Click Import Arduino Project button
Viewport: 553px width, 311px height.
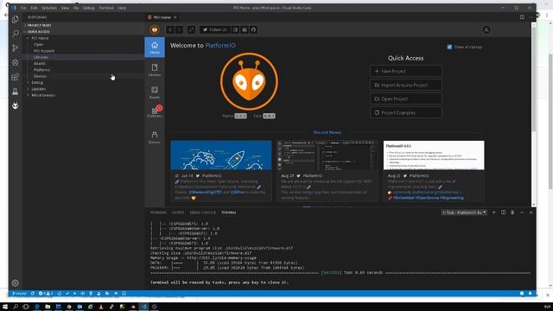(x=406, y=85)
